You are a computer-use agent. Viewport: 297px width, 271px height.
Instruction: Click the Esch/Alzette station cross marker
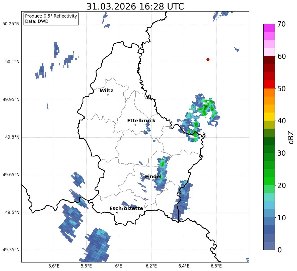click(x=117, y=213)
